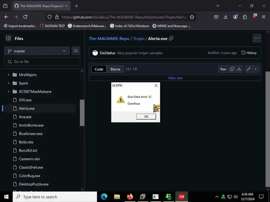Viewport: 270px width, 202px height.
Task: Open Import bookmarks toolbar item
Action: coord(20,26)
